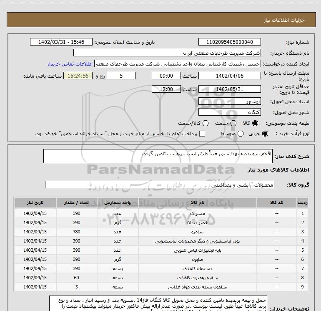Click the price validity time 12:00
Viewport: 321px width, 311px height.
pos(166,89)
